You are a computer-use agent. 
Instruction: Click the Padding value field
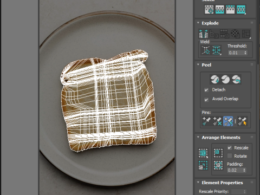click(235, 170)
